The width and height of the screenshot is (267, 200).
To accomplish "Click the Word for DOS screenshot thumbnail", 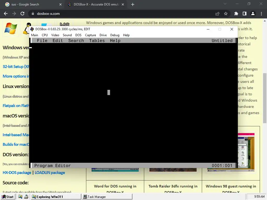I will [x=115, y=170].
